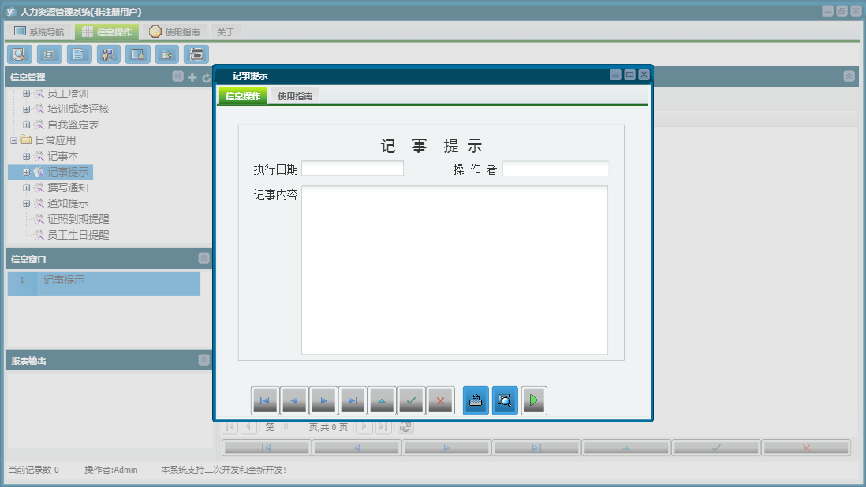Expand the 撰写通知 tree node
The width and height of the screenshot is (866, 487).
pos(26,188)
